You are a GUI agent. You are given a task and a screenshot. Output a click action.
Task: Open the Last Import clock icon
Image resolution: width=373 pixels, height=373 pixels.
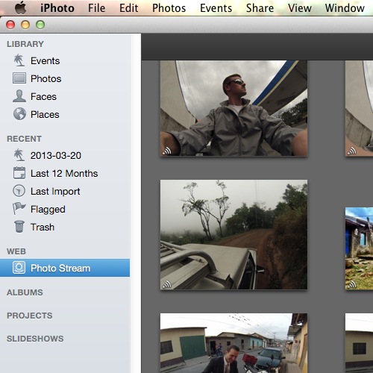(x=19, y=191)
